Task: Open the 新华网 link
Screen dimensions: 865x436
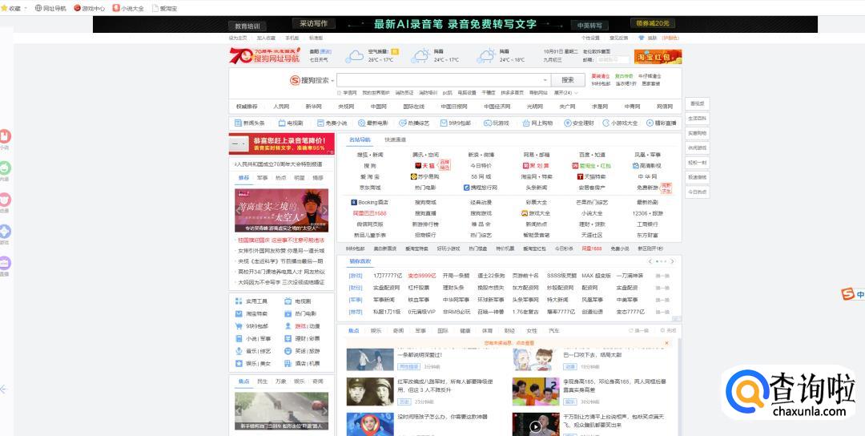Action: 313,107
